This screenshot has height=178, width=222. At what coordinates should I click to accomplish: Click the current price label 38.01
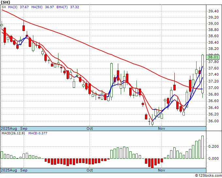click(213, 57)
